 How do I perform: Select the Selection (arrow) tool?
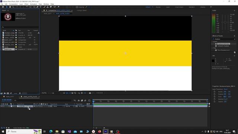pos(7,7)
